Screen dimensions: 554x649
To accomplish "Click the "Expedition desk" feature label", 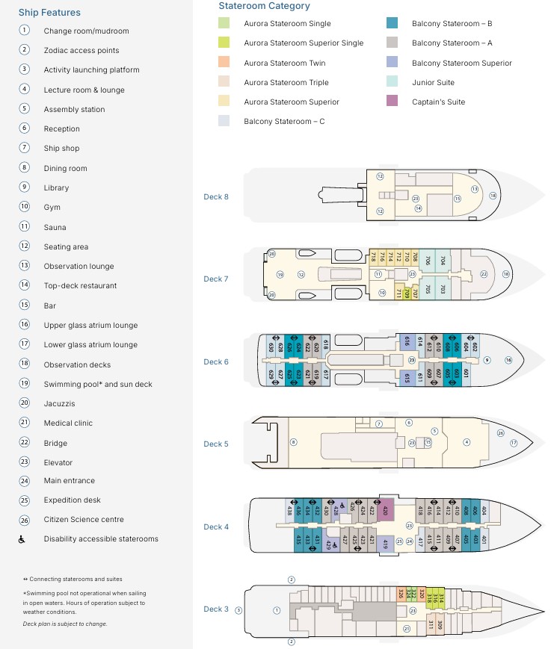I will point(72,500).
